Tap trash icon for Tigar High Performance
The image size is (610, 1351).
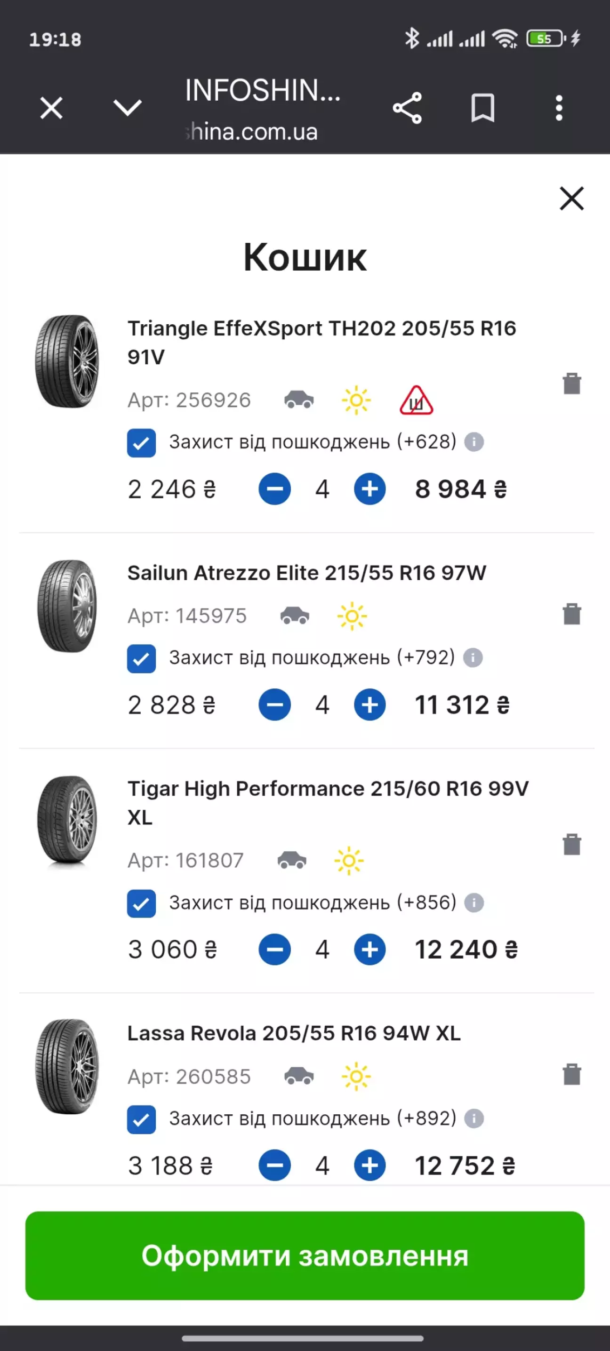click(x=571, y=844)
